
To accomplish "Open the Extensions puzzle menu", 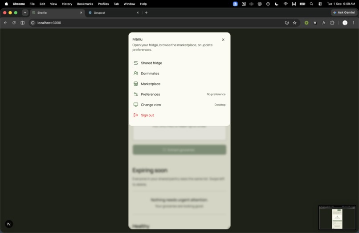I will (x=332, y=23).
